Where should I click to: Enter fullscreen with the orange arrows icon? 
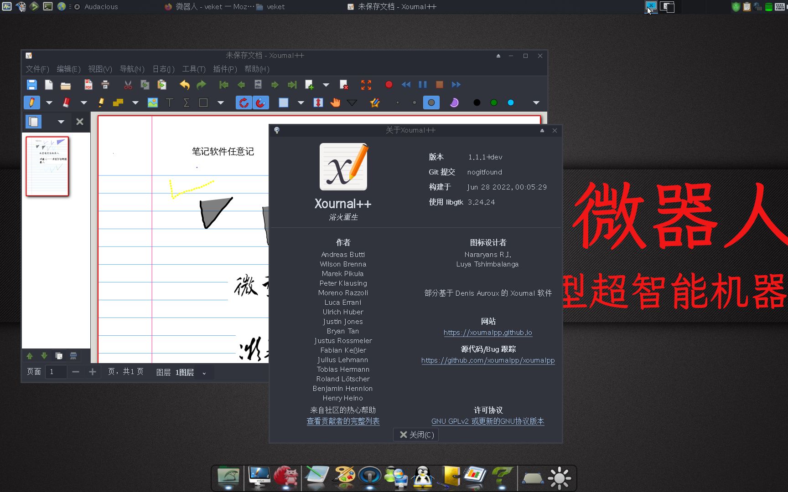tap(366, 85)
